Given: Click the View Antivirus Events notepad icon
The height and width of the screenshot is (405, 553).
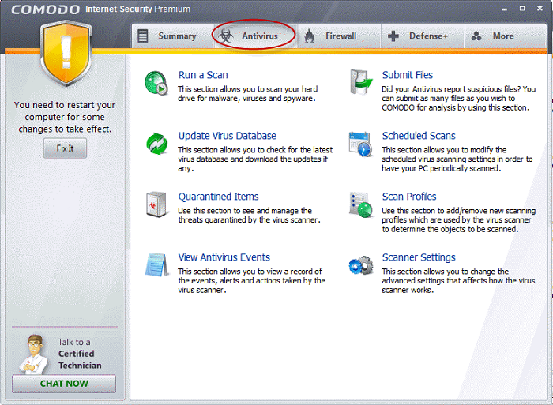Looking at the screenshot, I should [x=156, y=264].
